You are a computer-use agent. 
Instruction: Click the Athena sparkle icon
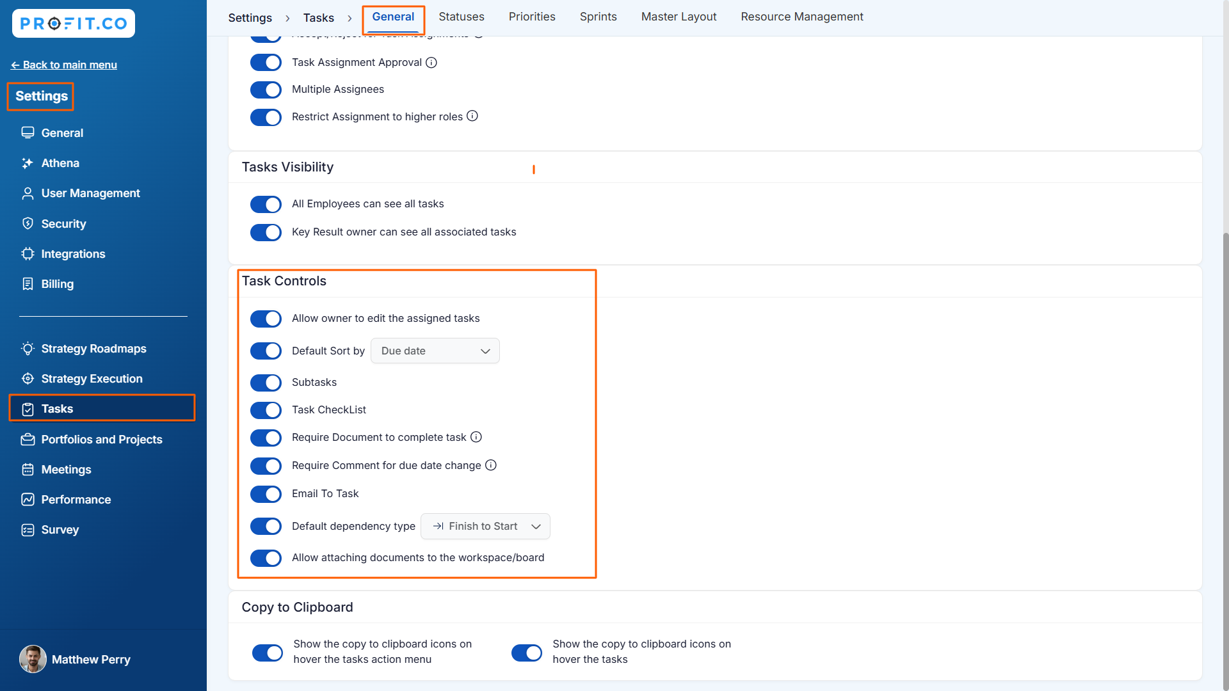28,163
